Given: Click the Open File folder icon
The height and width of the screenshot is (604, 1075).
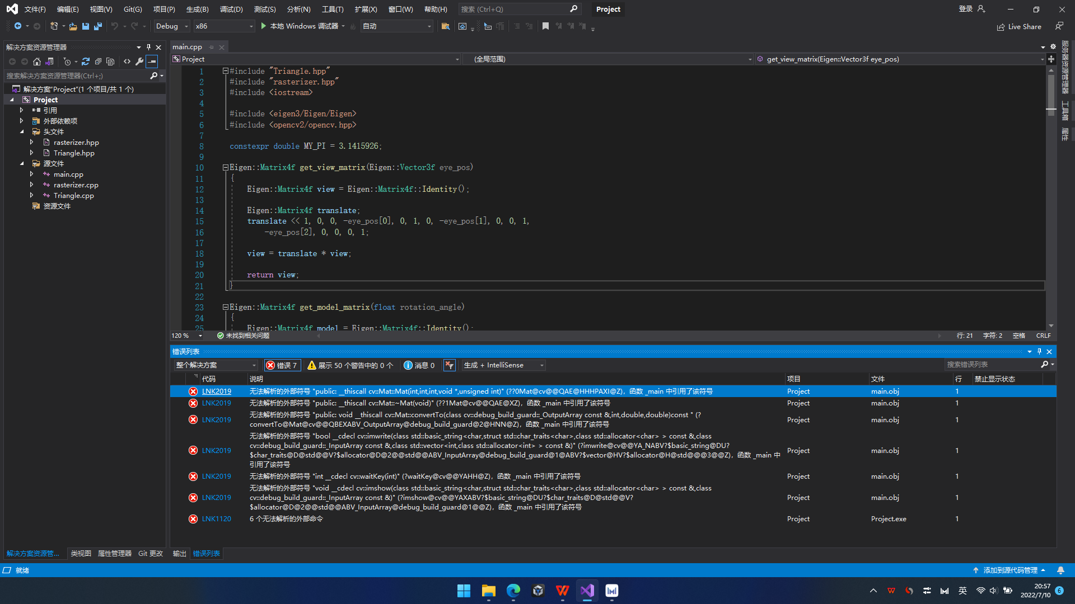Looking at the screenshot, I should click(x=73, y=26).
